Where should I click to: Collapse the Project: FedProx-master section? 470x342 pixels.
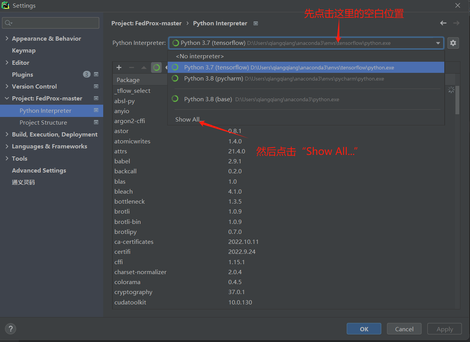click(x=7, y=98)
